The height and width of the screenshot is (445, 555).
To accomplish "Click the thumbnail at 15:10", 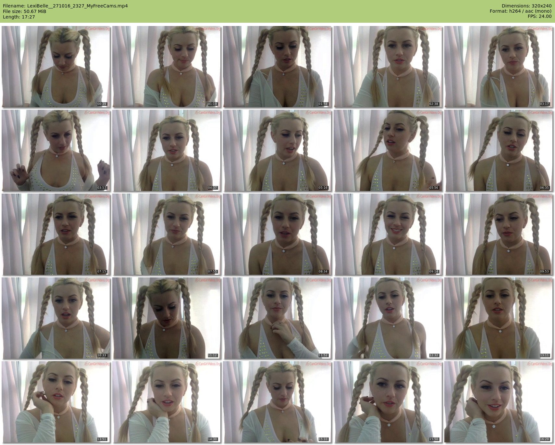I will tap(277, 402).
